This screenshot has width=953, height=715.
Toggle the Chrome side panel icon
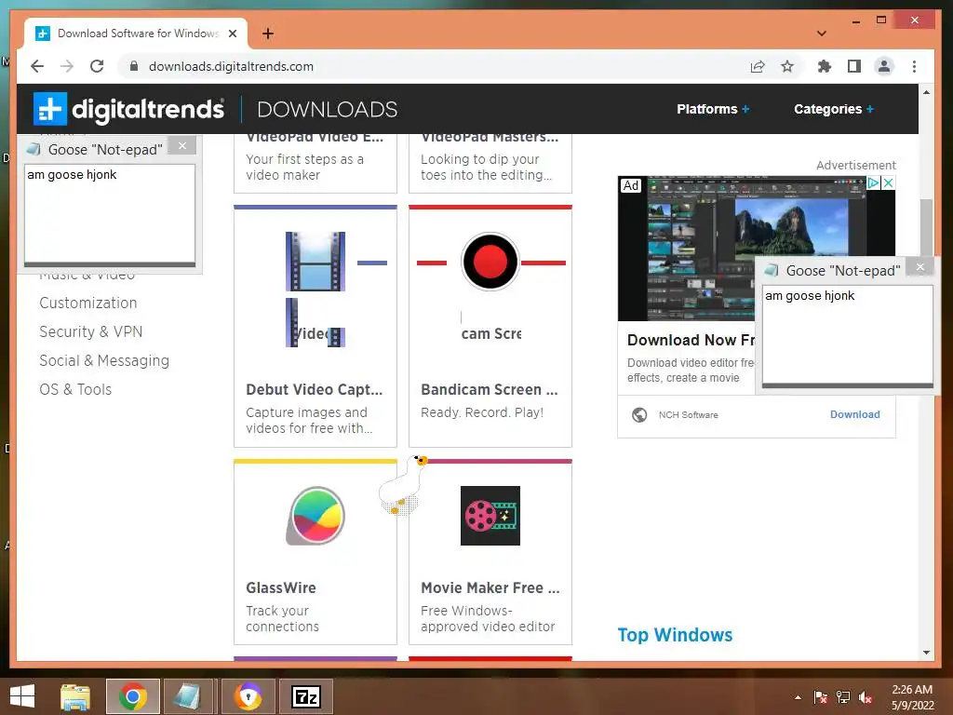[x=854, y=66]
